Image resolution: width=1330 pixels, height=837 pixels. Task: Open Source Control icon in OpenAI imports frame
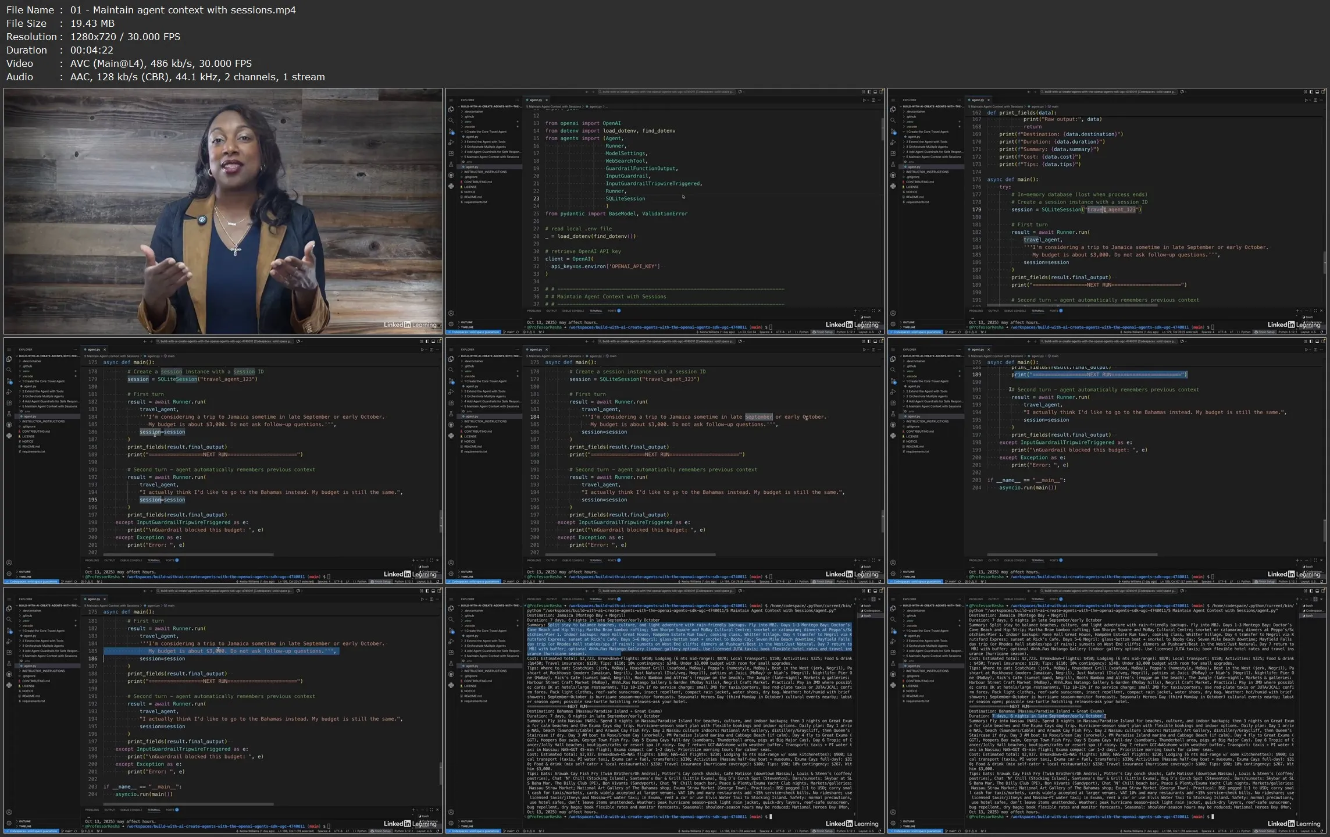tap(451, 131)
